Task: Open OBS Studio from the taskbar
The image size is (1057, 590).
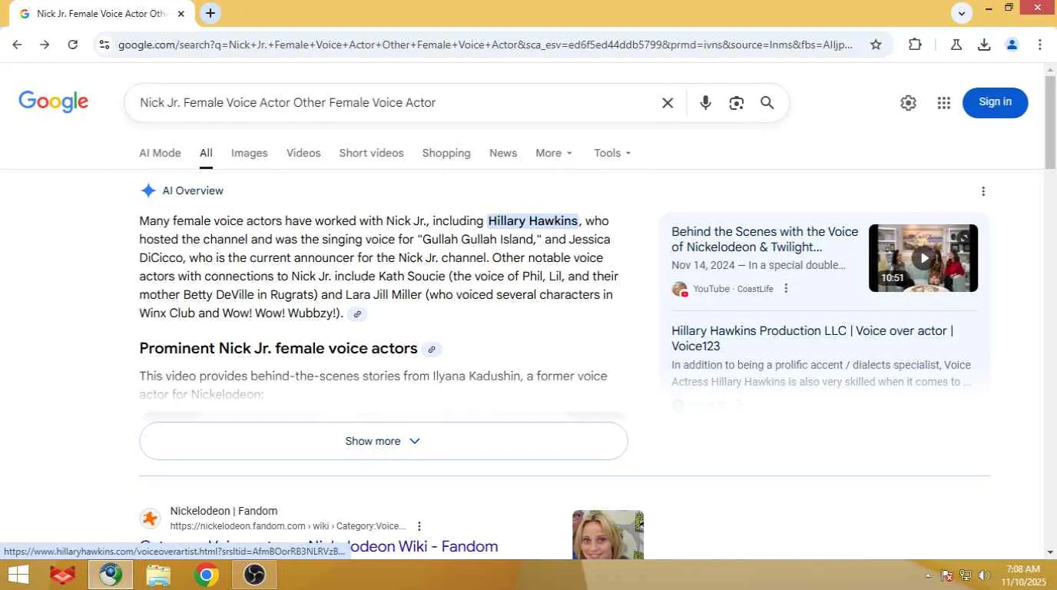Action: point(254,575)
